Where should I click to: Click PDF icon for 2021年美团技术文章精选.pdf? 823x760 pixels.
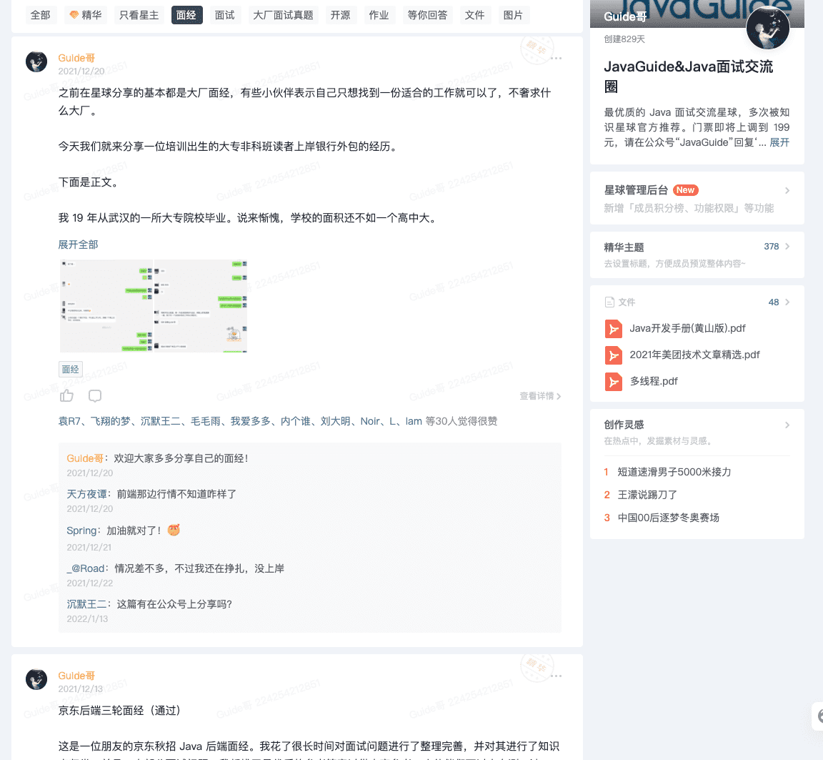tap(613, 355)
